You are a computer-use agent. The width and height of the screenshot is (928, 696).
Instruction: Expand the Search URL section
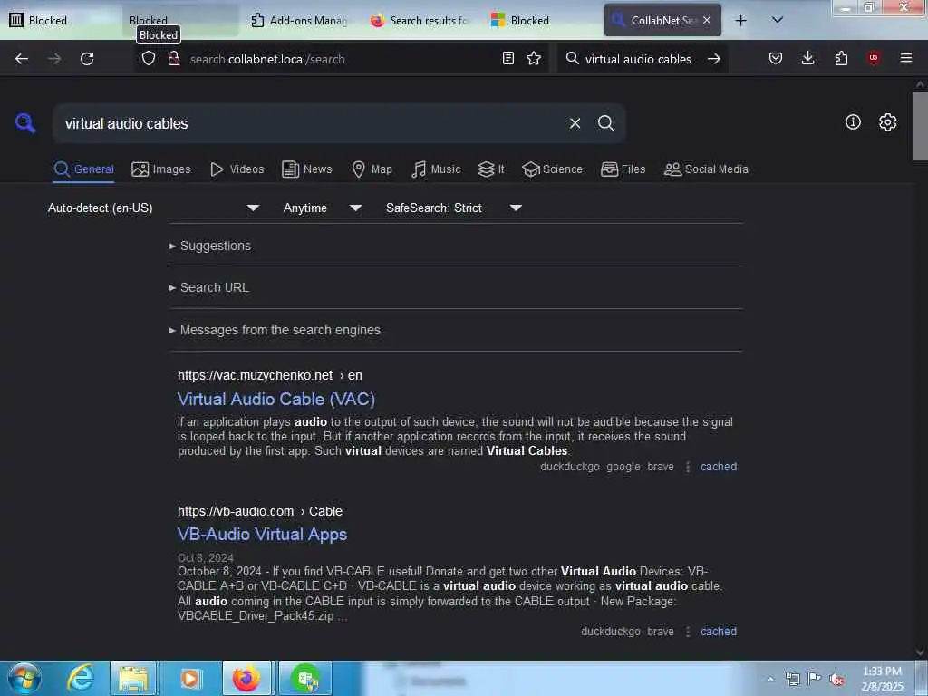(209, 287)
